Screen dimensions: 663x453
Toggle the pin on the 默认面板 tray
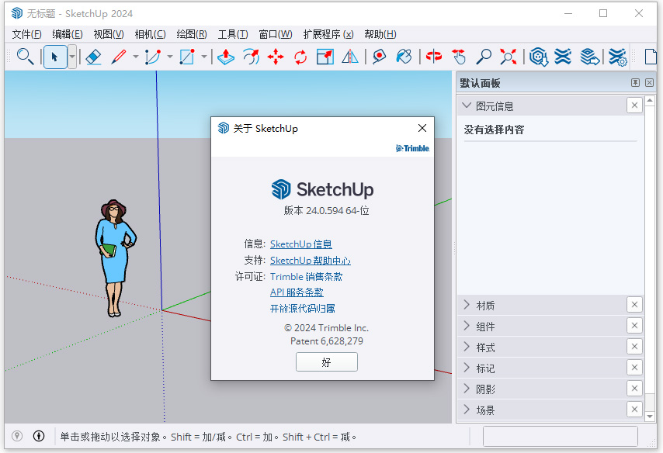click(x=635, y=82)
